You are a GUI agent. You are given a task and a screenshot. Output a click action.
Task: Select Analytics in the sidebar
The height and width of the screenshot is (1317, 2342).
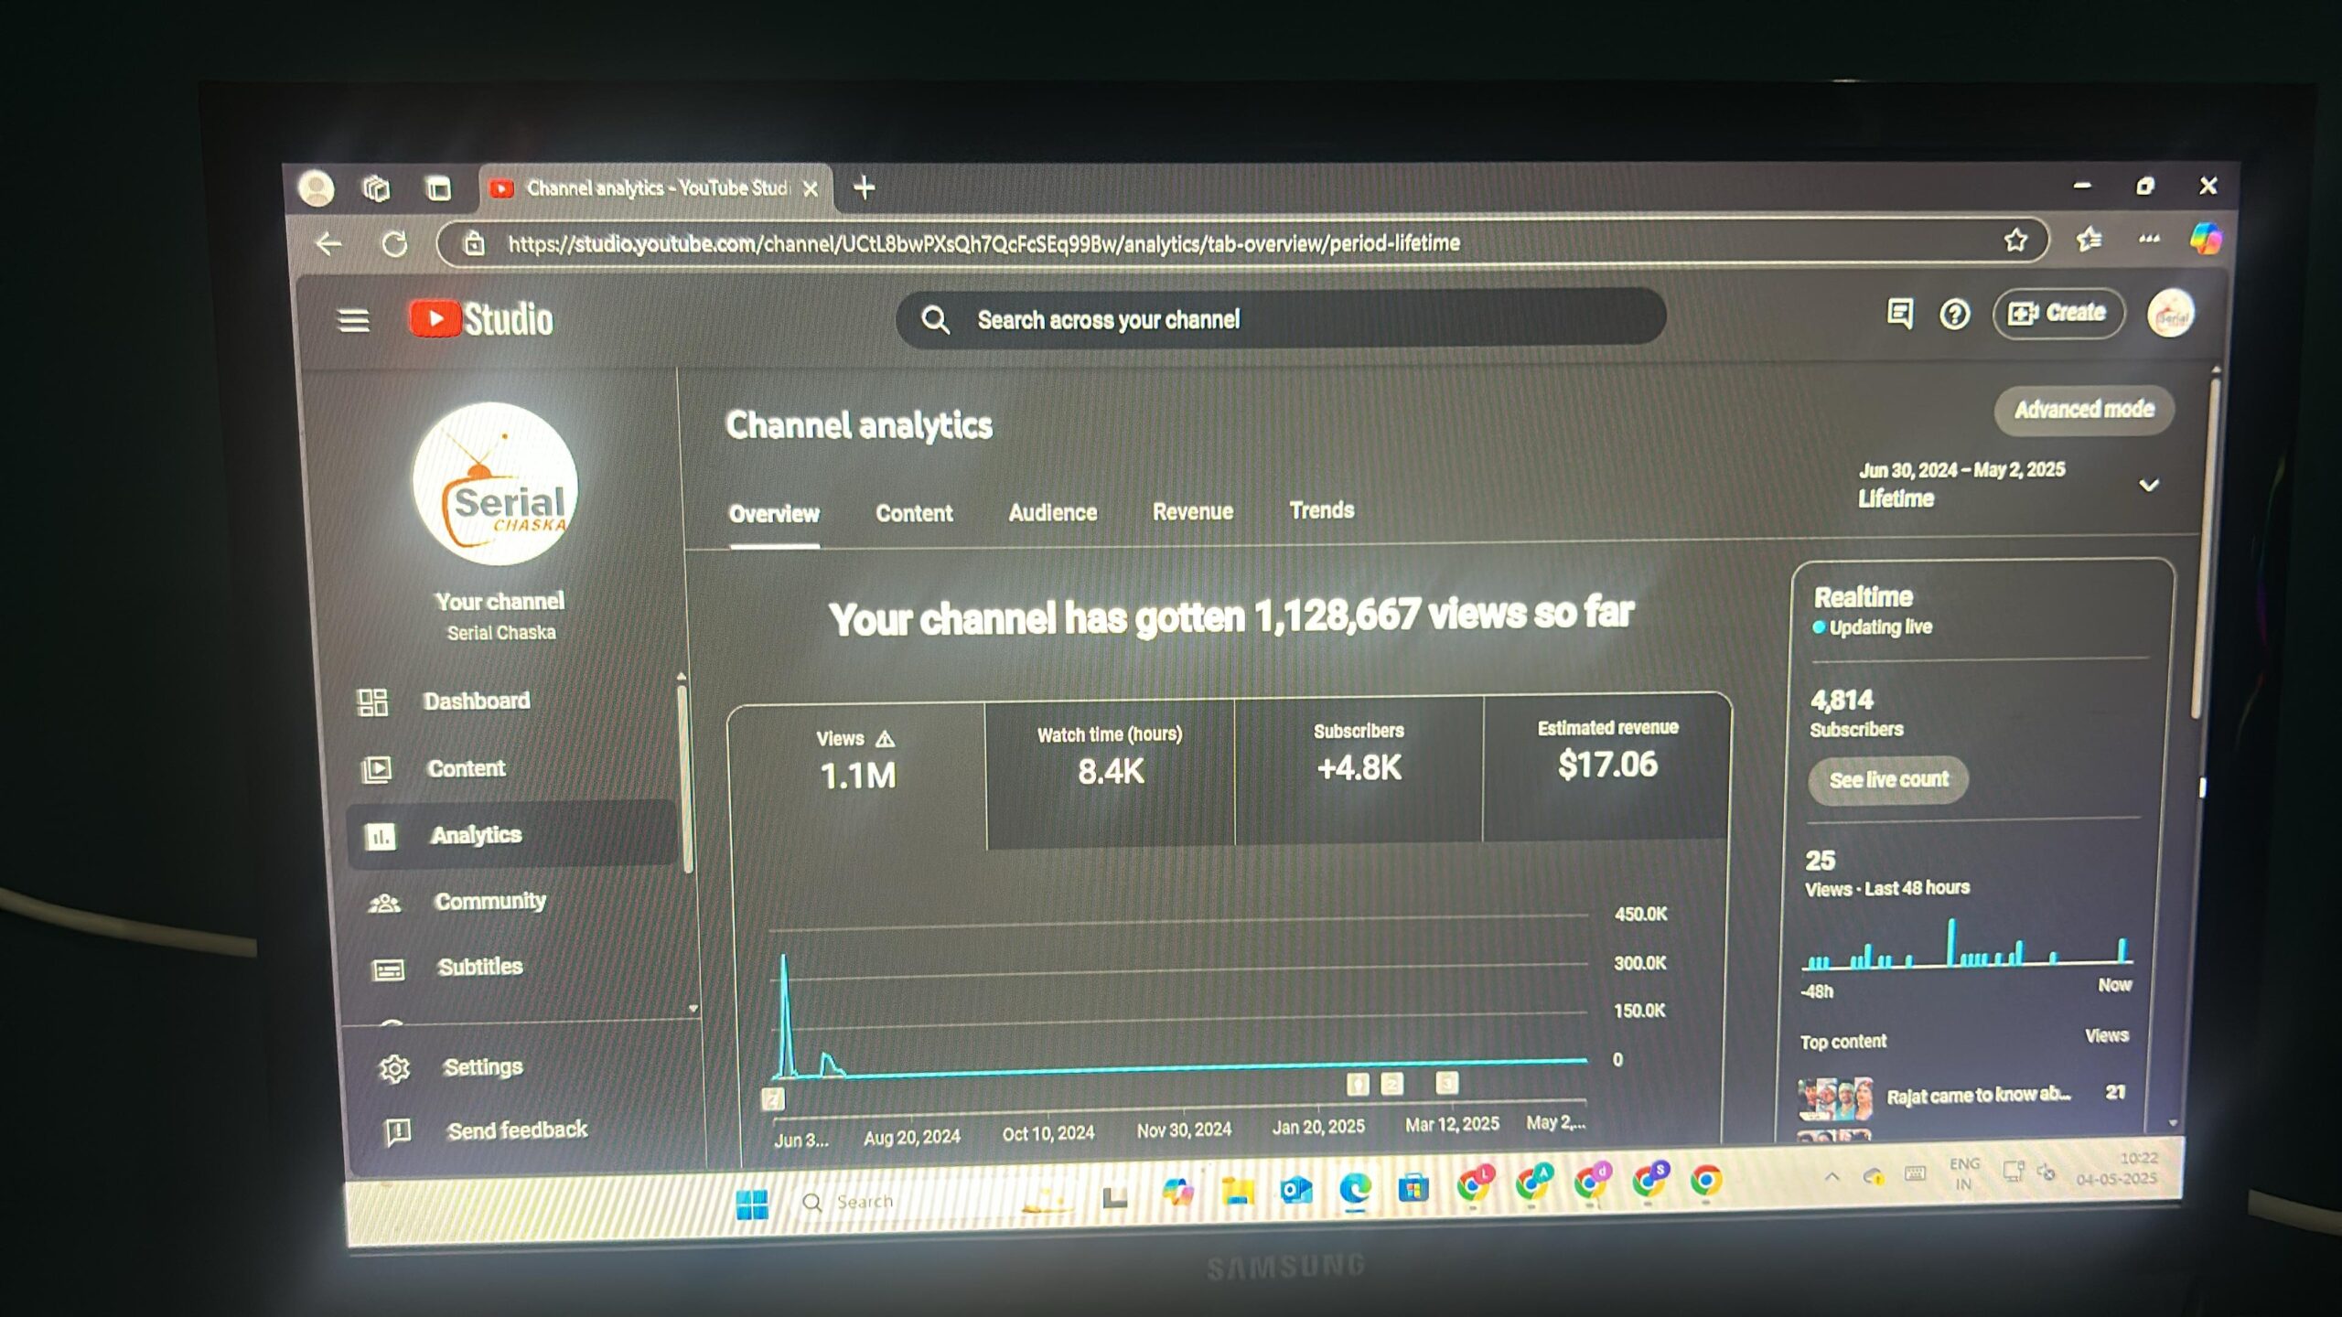click(x=513, y=835)
